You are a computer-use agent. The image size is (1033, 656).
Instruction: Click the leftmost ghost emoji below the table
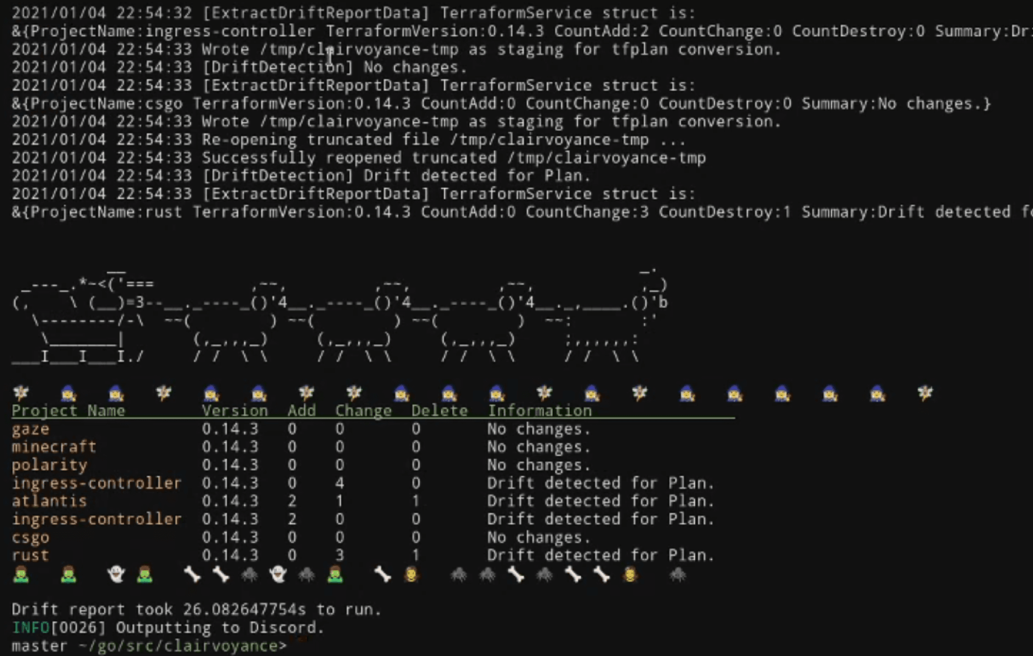pyautogui.click(x=116, y=574)
